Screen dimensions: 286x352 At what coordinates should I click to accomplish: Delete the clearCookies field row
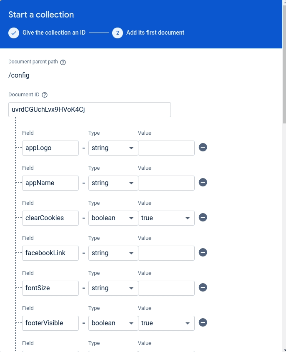[x=203, y=218]
